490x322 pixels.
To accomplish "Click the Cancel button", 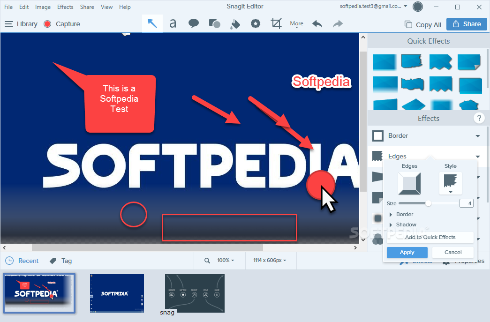I will point(453,252).
